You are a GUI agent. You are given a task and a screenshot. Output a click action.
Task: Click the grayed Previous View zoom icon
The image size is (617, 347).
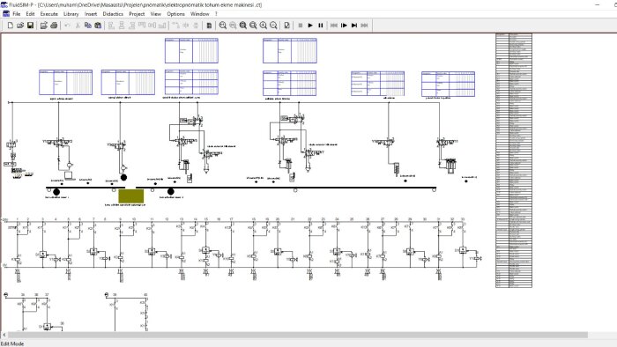point(233,26)
